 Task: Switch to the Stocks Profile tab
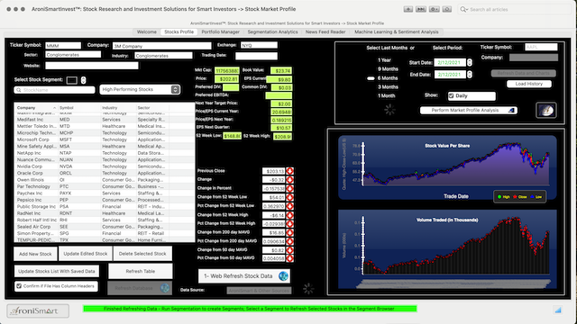(179, 32)
